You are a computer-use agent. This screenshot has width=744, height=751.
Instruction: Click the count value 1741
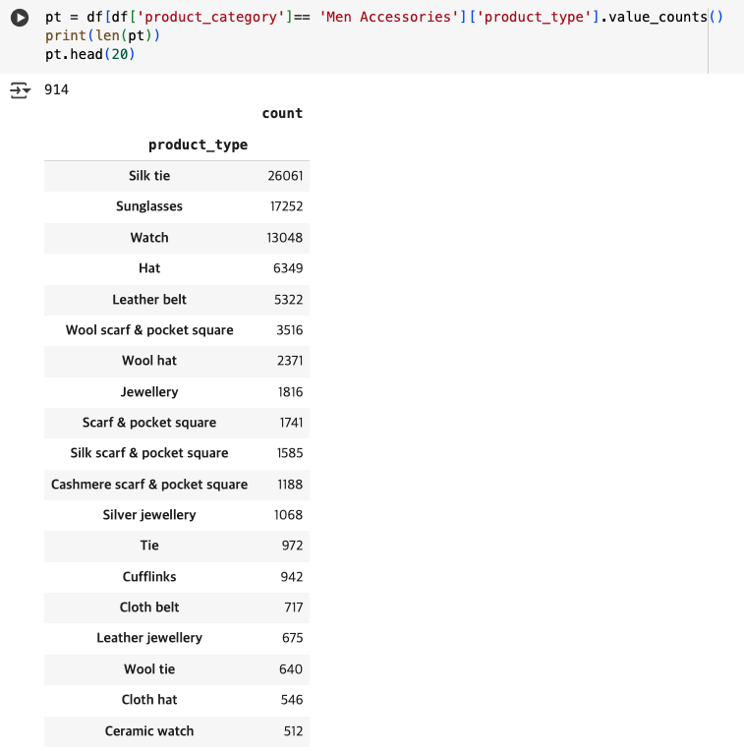291,423
